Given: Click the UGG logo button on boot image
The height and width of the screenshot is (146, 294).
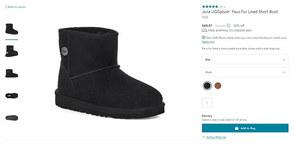Looking at the screenshot, I should point(64,51).
